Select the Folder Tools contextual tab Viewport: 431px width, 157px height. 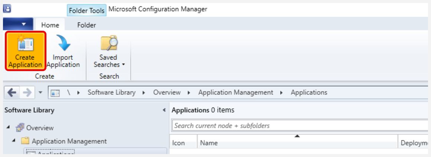coord(87,11)
